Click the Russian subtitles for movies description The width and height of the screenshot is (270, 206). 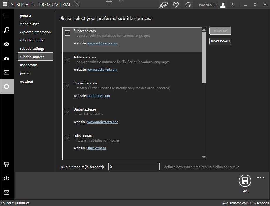click(x=98, y=140)
